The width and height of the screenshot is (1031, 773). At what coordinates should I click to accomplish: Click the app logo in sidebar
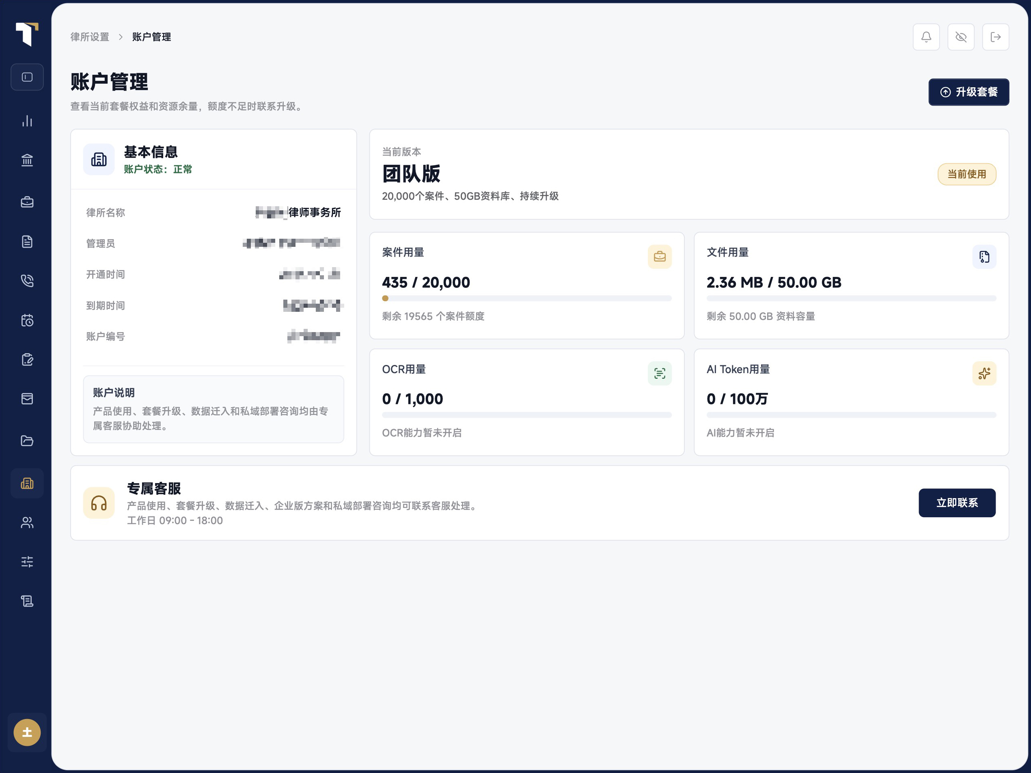27,35
